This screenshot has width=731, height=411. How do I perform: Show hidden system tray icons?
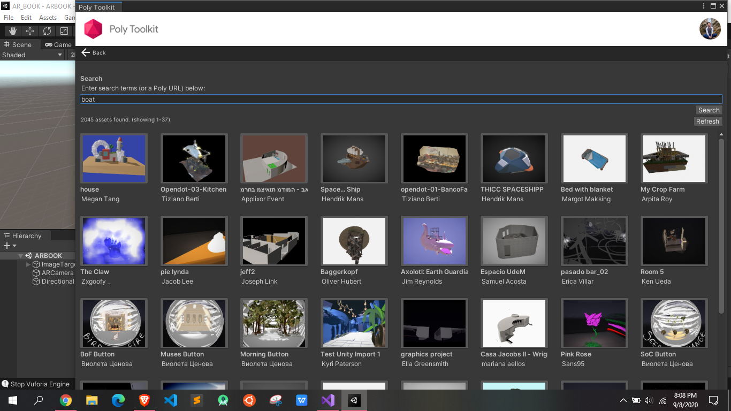point(623,400)
